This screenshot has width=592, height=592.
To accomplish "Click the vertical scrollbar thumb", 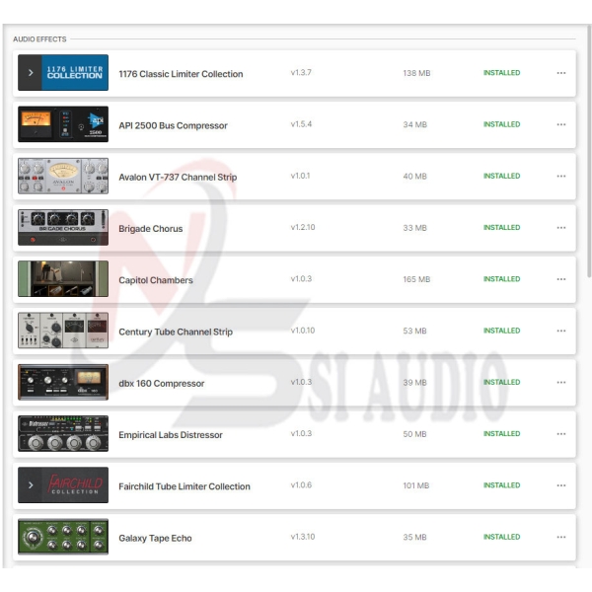I will tap(589, 151).
